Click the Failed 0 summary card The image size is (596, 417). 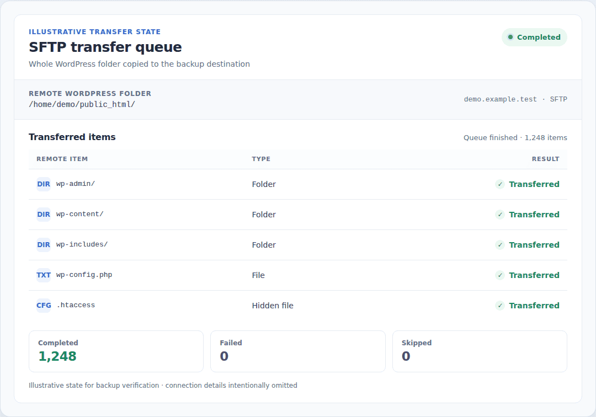298,351
